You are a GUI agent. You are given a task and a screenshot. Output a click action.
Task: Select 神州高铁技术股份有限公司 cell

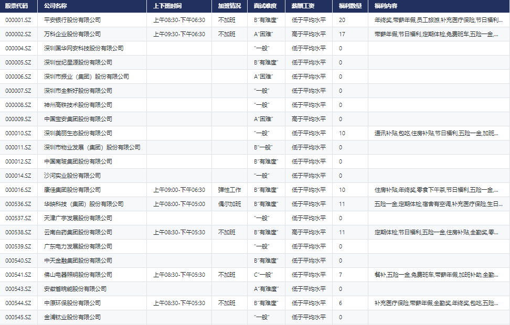coord(78,105)
